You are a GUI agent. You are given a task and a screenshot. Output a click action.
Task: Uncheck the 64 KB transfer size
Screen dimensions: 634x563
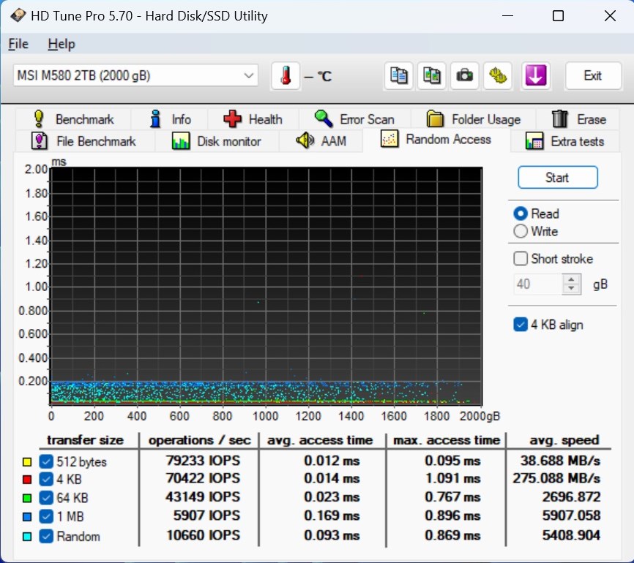click(x=46, y=498)
